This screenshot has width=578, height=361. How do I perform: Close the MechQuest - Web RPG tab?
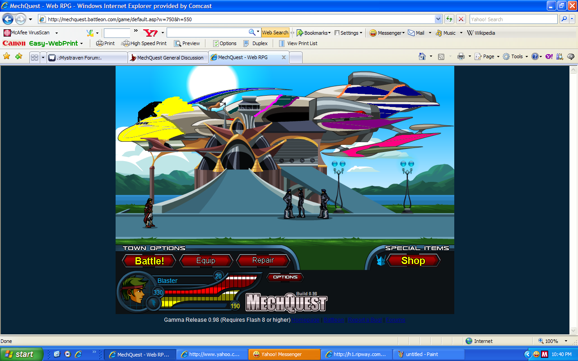click(284, 57)
